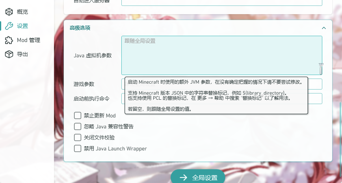Click the 高级选项 section header title
The height and width of the screenshot is (183, 342).
(x=80, y=28)
